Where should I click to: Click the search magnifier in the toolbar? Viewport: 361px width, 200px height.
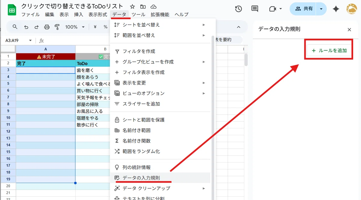coord(15,27)
